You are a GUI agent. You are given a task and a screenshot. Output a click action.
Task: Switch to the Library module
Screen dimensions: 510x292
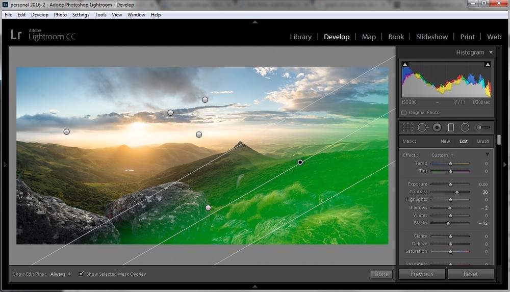tap(300, 37)
